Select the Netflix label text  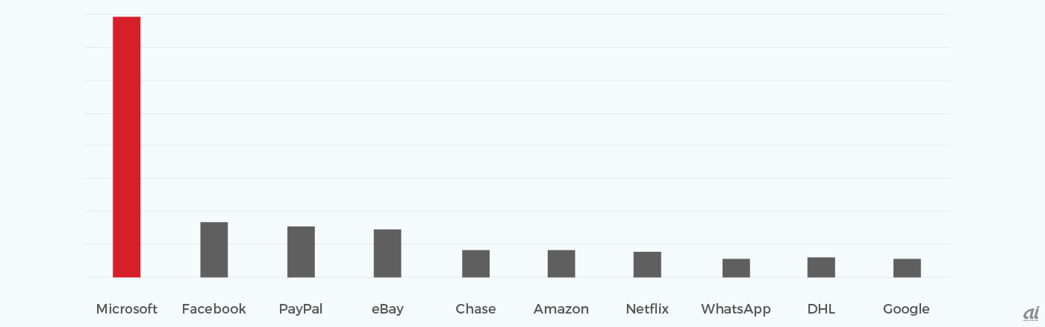[647, 309]
